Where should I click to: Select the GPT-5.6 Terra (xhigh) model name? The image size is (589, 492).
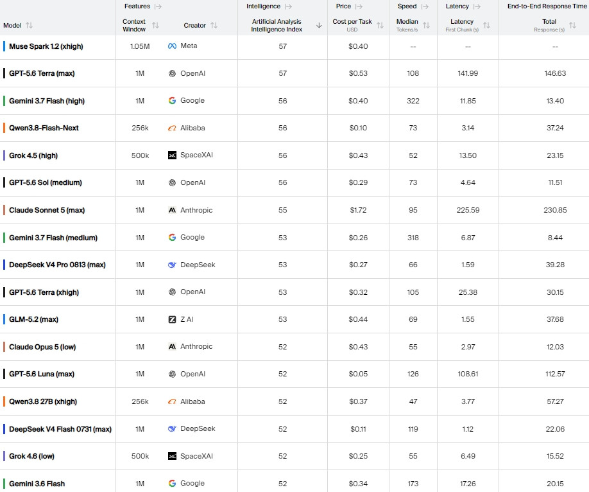44,292
